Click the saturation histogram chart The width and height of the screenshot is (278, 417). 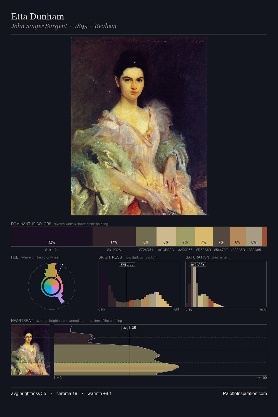tap(226, 284)
